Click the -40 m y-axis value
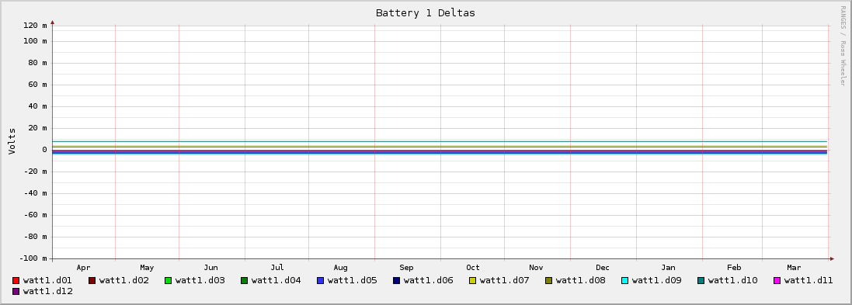Viewport: 852px width, 305px height. tap(35, 193)
